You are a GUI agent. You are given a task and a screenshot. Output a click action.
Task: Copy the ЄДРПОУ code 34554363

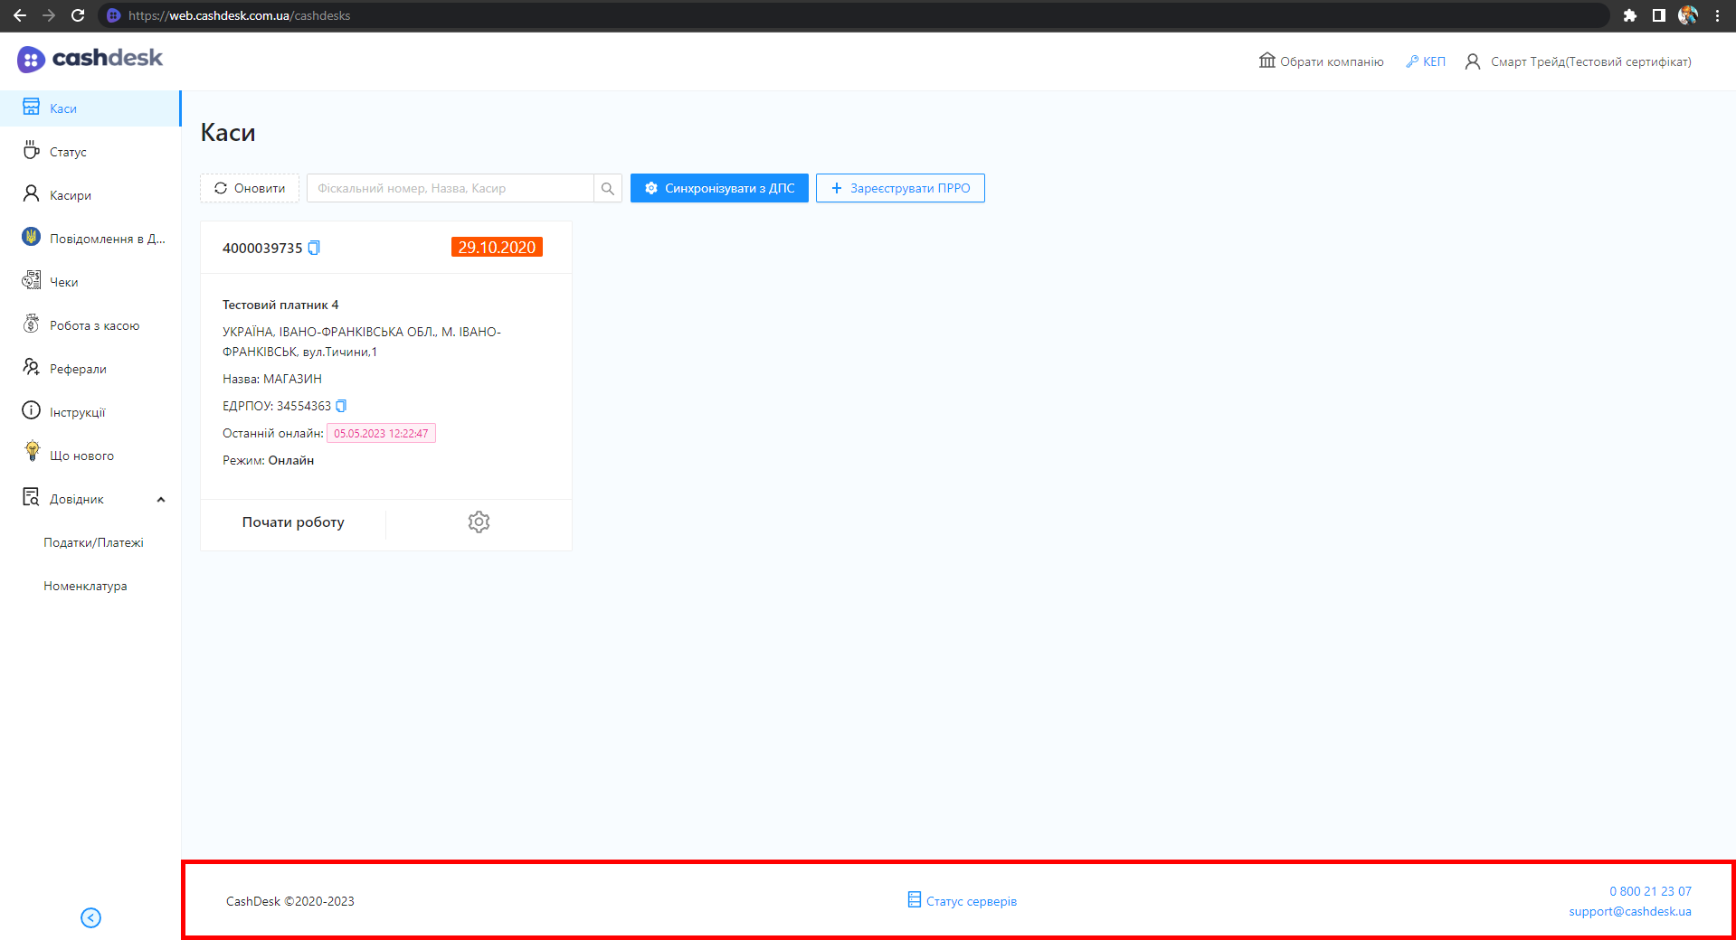tap(341, 406)
